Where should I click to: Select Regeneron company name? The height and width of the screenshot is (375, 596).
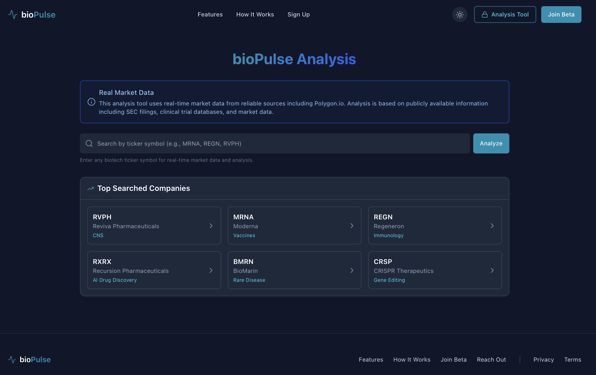point(389,226)
